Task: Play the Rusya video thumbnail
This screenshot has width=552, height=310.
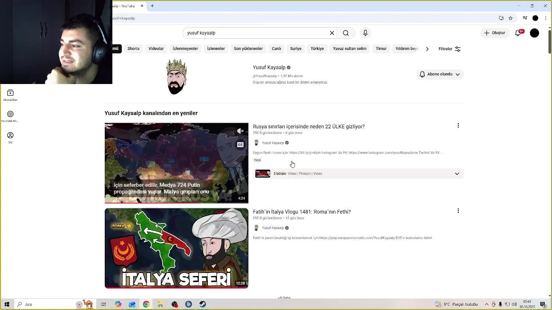Action: pos(176,163)
